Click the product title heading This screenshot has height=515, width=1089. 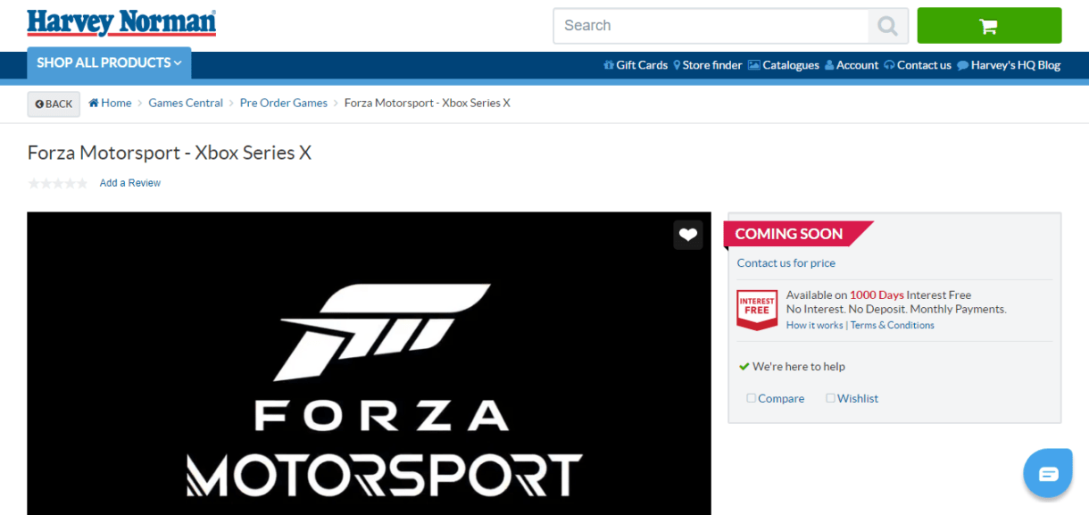[x=170, y=153]
